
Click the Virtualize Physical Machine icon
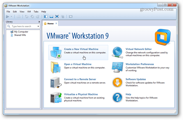56,98
